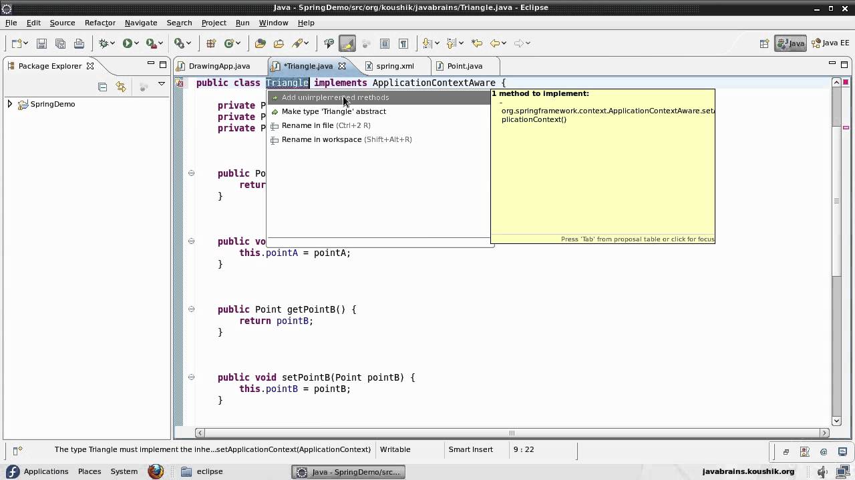855x480 pixels.
Task: Open the Back history dropdown arrow
Action: (504, 43)
